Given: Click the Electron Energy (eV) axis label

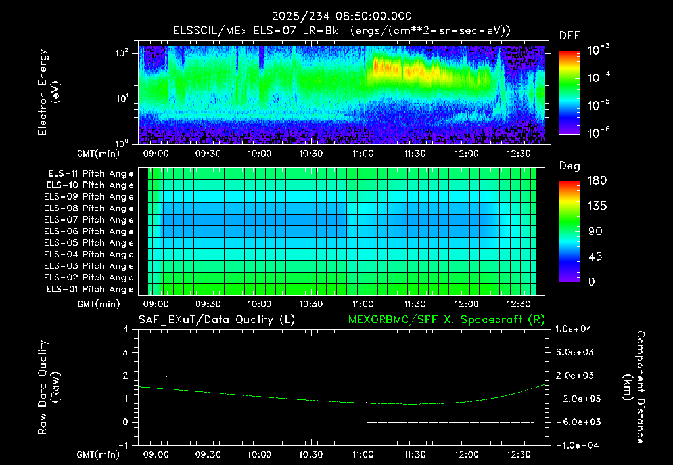Looking at the screenshot, I should point(49,92).
